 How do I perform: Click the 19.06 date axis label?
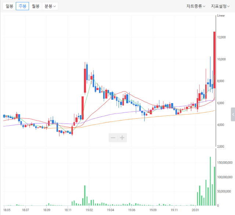132,210
